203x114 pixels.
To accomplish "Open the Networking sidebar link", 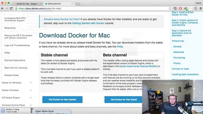I will click(x=10, y=28).
